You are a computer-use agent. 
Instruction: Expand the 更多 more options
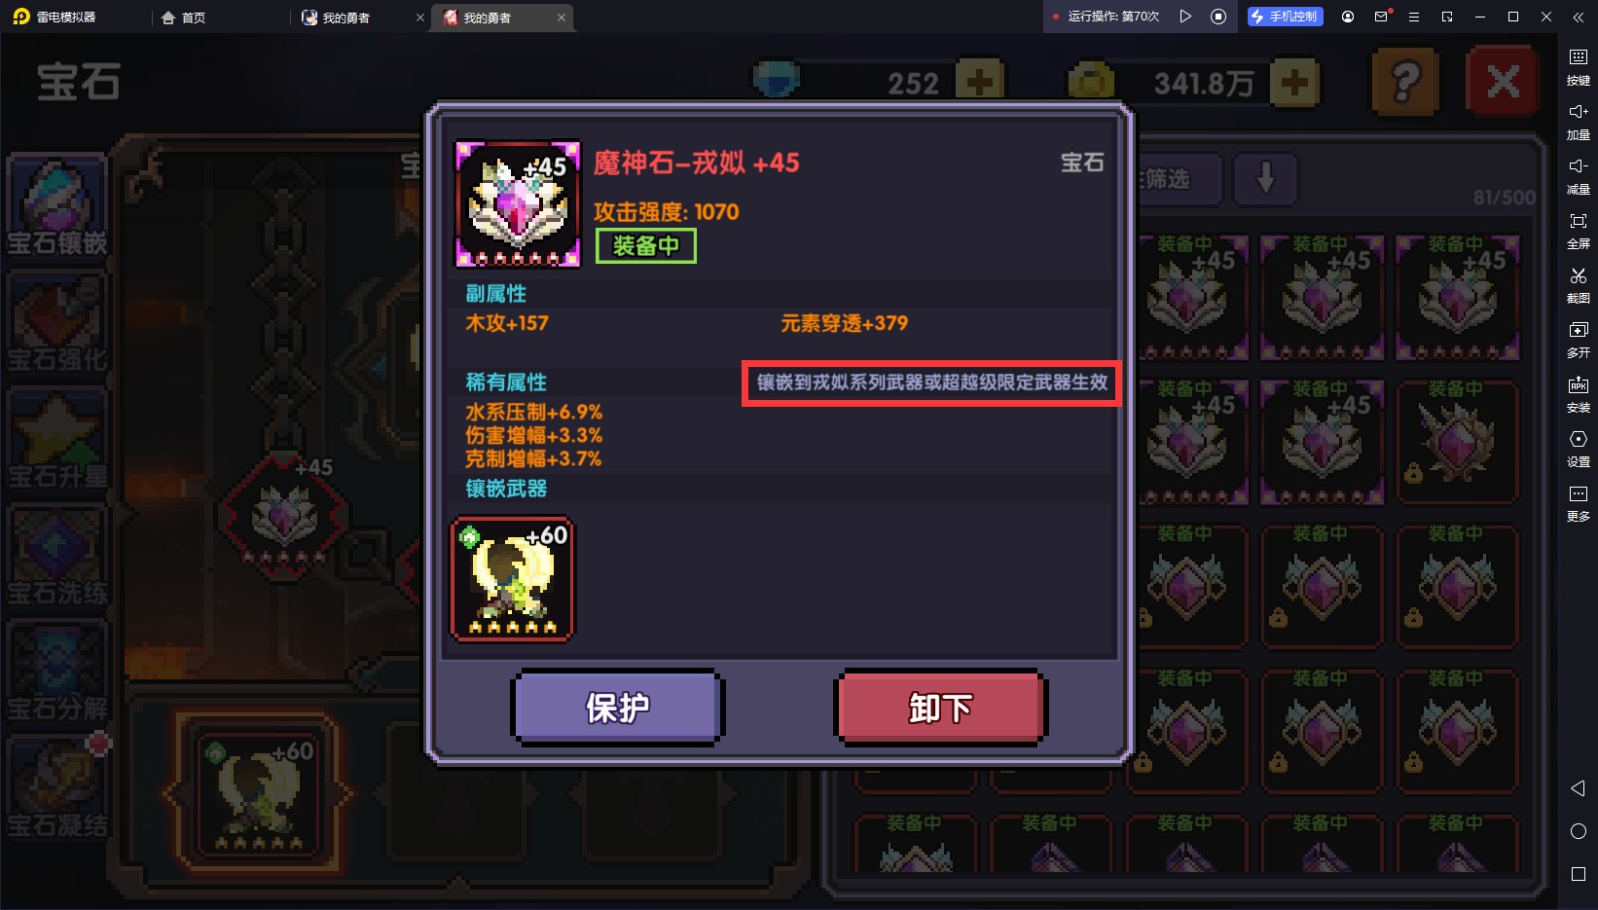click(1578, 502)
